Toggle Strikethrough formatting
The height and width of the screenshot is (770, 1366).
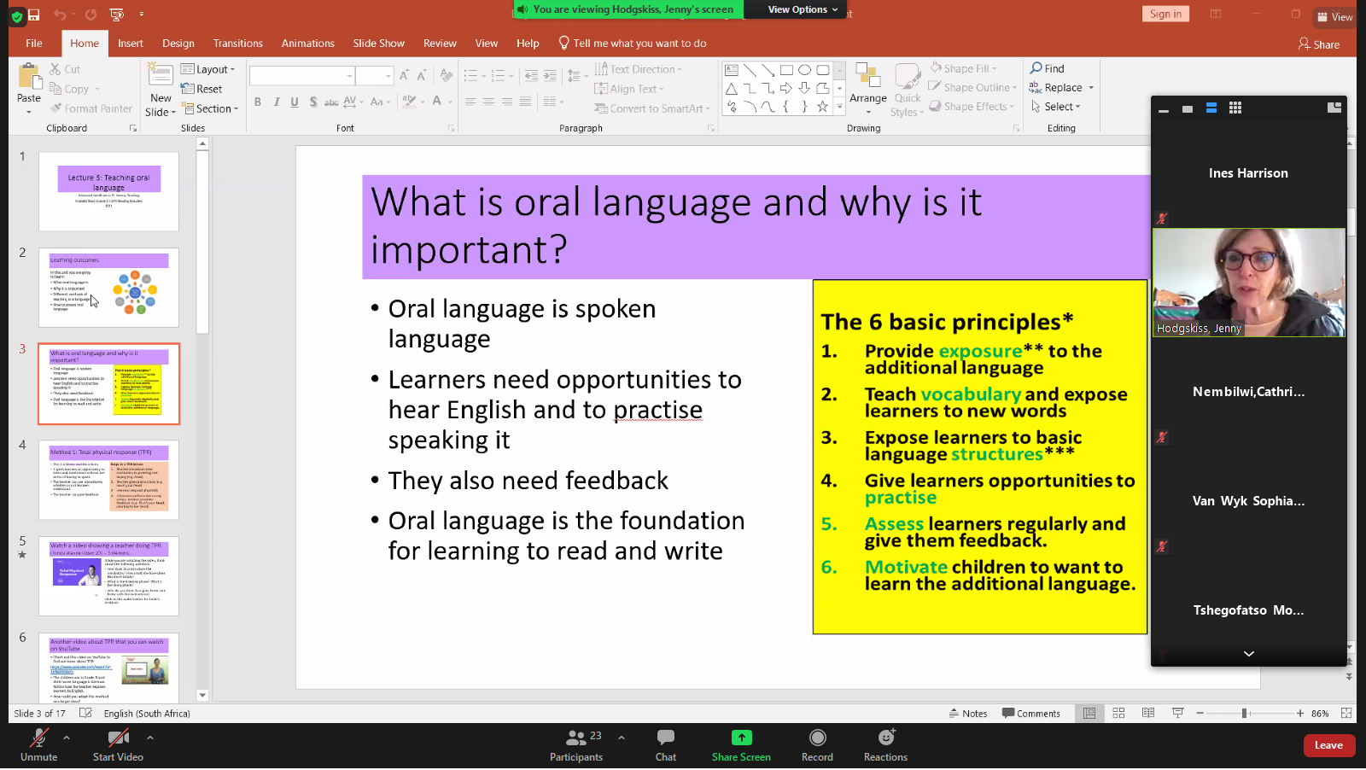pos(331,102)
